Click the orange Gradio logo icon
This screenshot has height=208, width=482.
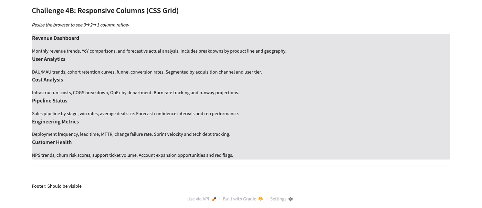261,199
